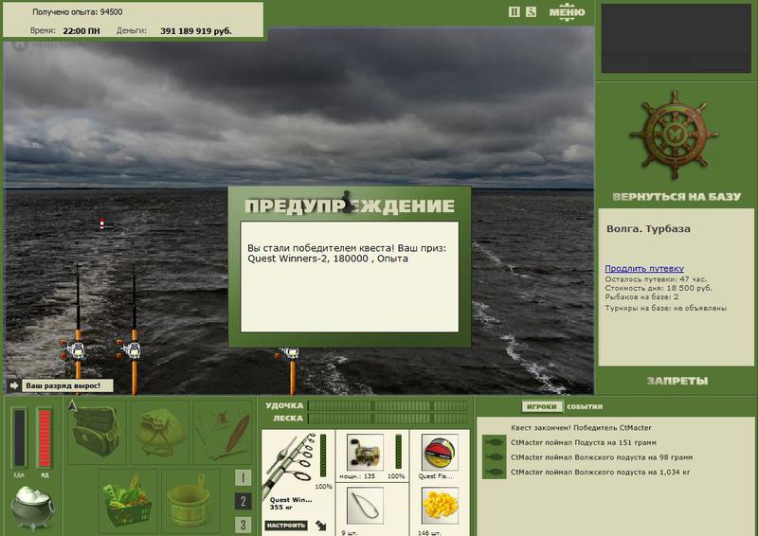Screen dimensions: 758x536
Task: Click the middle fishing rod reel
Action: pyautogui.click(x=131, y=349)
